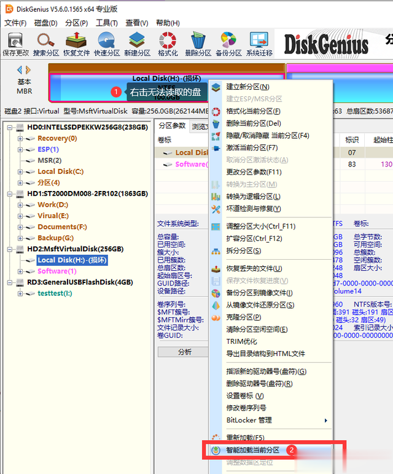This screenshot has height=474, width=393.
Task: Expand the Backup(G:) partition node
Action: (20, 238)
